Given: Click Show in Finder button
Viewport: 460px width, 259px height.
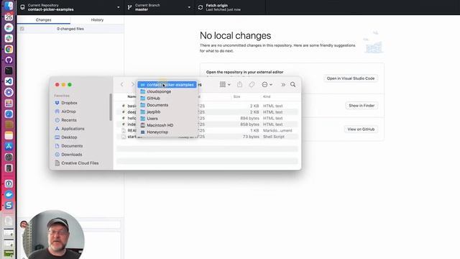Looking at the screenshot, I should coord(362,106).
